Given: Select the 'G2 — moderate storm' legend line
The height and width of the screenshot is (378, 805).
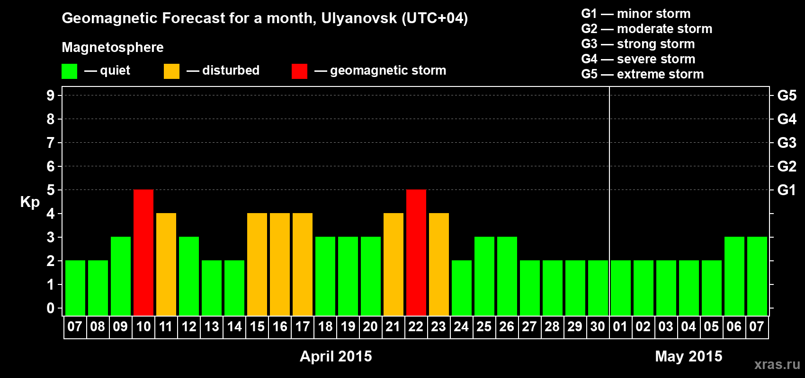Looking at the screenshot, I should pyautogui.click(x=647, y=29).
